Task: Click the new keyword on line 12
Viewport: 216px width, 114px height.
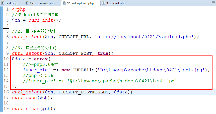Action: coord(65,70)
